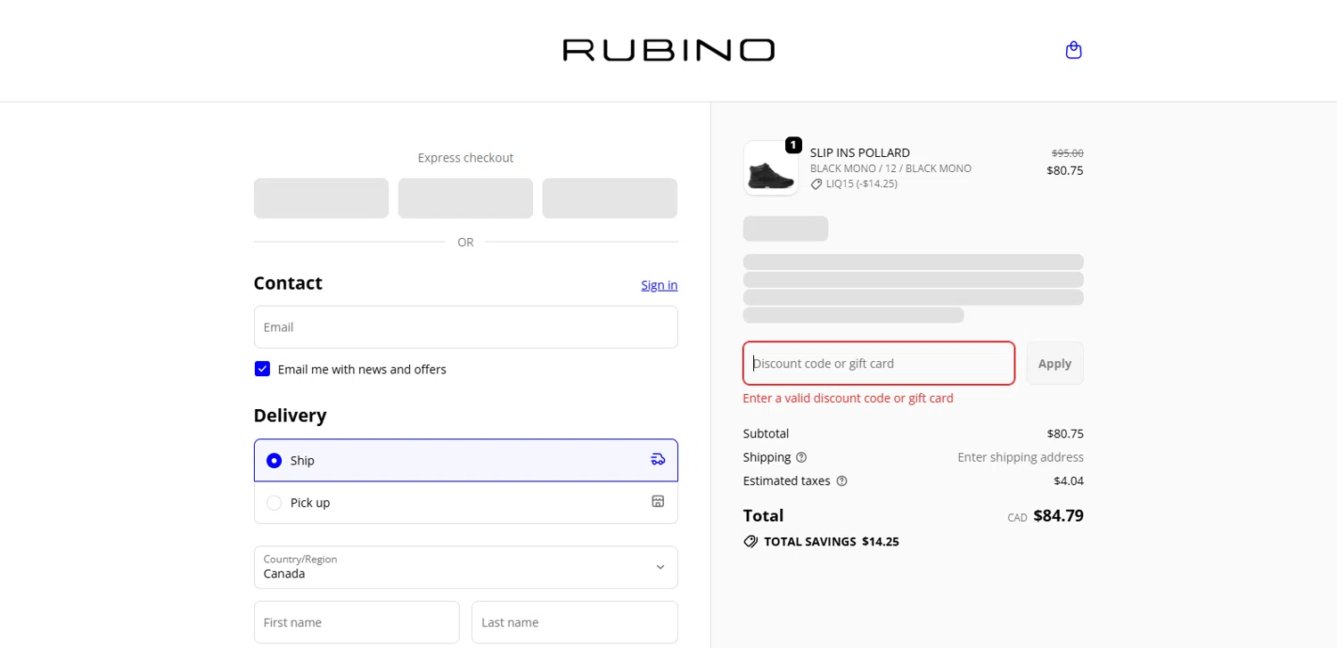
Task: Open the shopping bag cart icon
Action: [x=1073, y=50]
